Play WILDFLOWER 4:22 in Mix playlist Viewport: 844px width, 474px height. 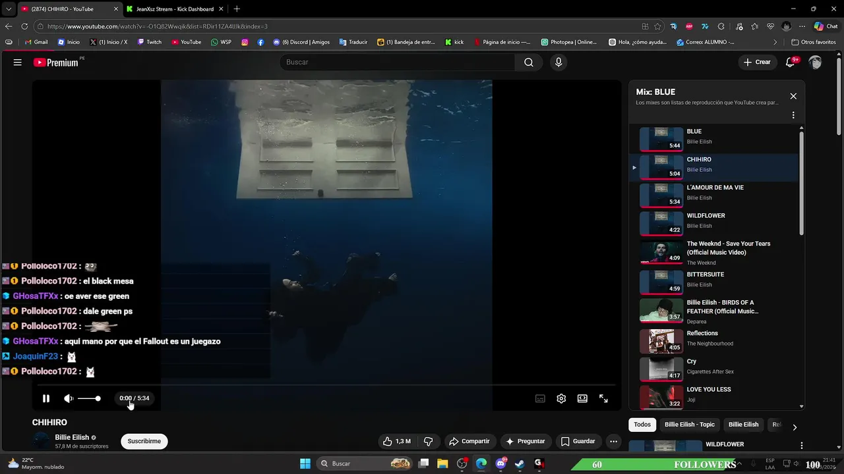pyautogui.click(x=715, y=223)
